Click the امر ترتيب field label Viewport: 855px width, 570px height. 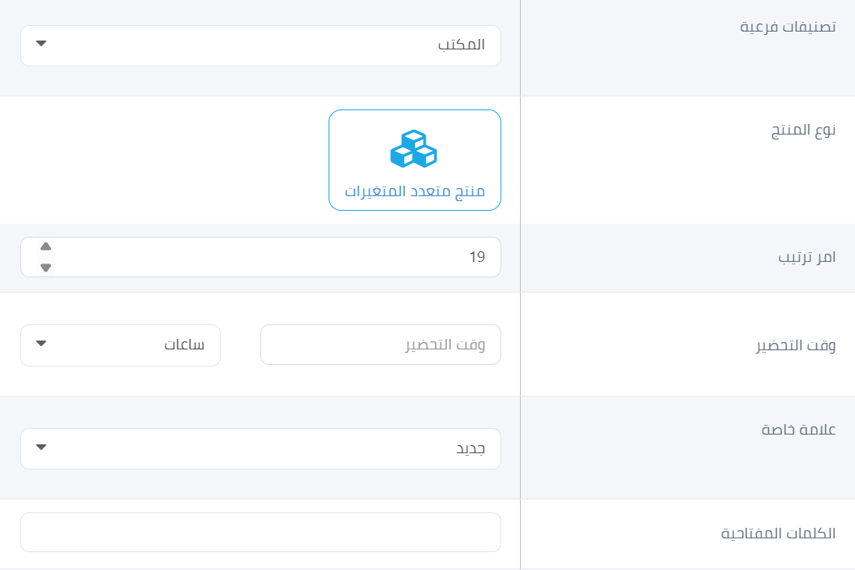click(807, 257)
